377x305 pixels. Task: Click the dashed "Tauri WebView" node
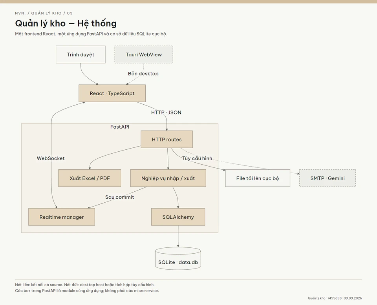[x=144, y=54]
